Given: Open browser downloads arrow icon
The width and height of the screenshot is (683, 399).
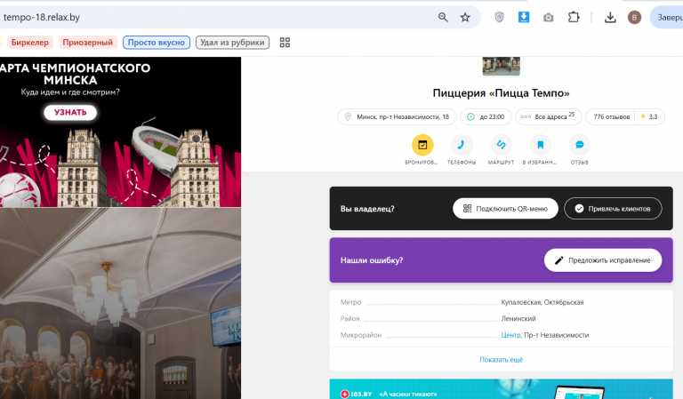Looking at the screenshot, I should coord(610,18).
